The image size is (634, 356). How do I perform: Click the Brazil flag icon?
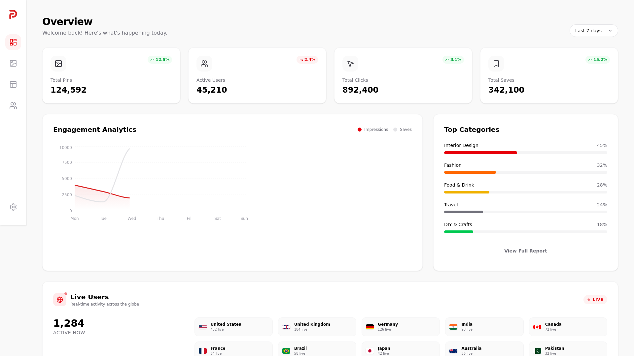(x=286, y=351)
